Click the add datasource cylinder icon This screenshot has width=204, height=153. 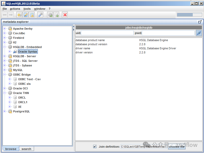click(x=57, y=15)
